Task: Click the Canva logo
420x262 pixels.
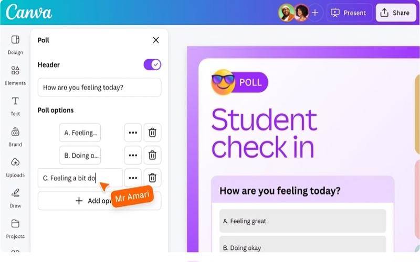Action: [29, 12]
